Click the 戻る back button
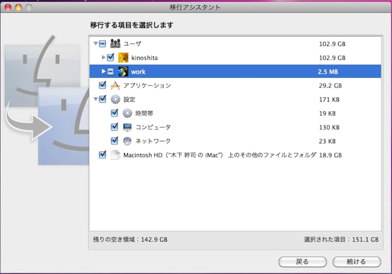Image resolution: width=392 pixels, height=274 pixels. click(302, 262)
